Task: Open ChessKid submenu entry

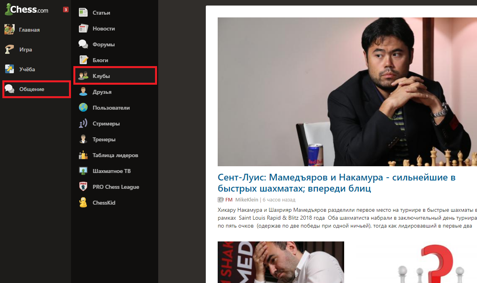Action: [104, 203]
